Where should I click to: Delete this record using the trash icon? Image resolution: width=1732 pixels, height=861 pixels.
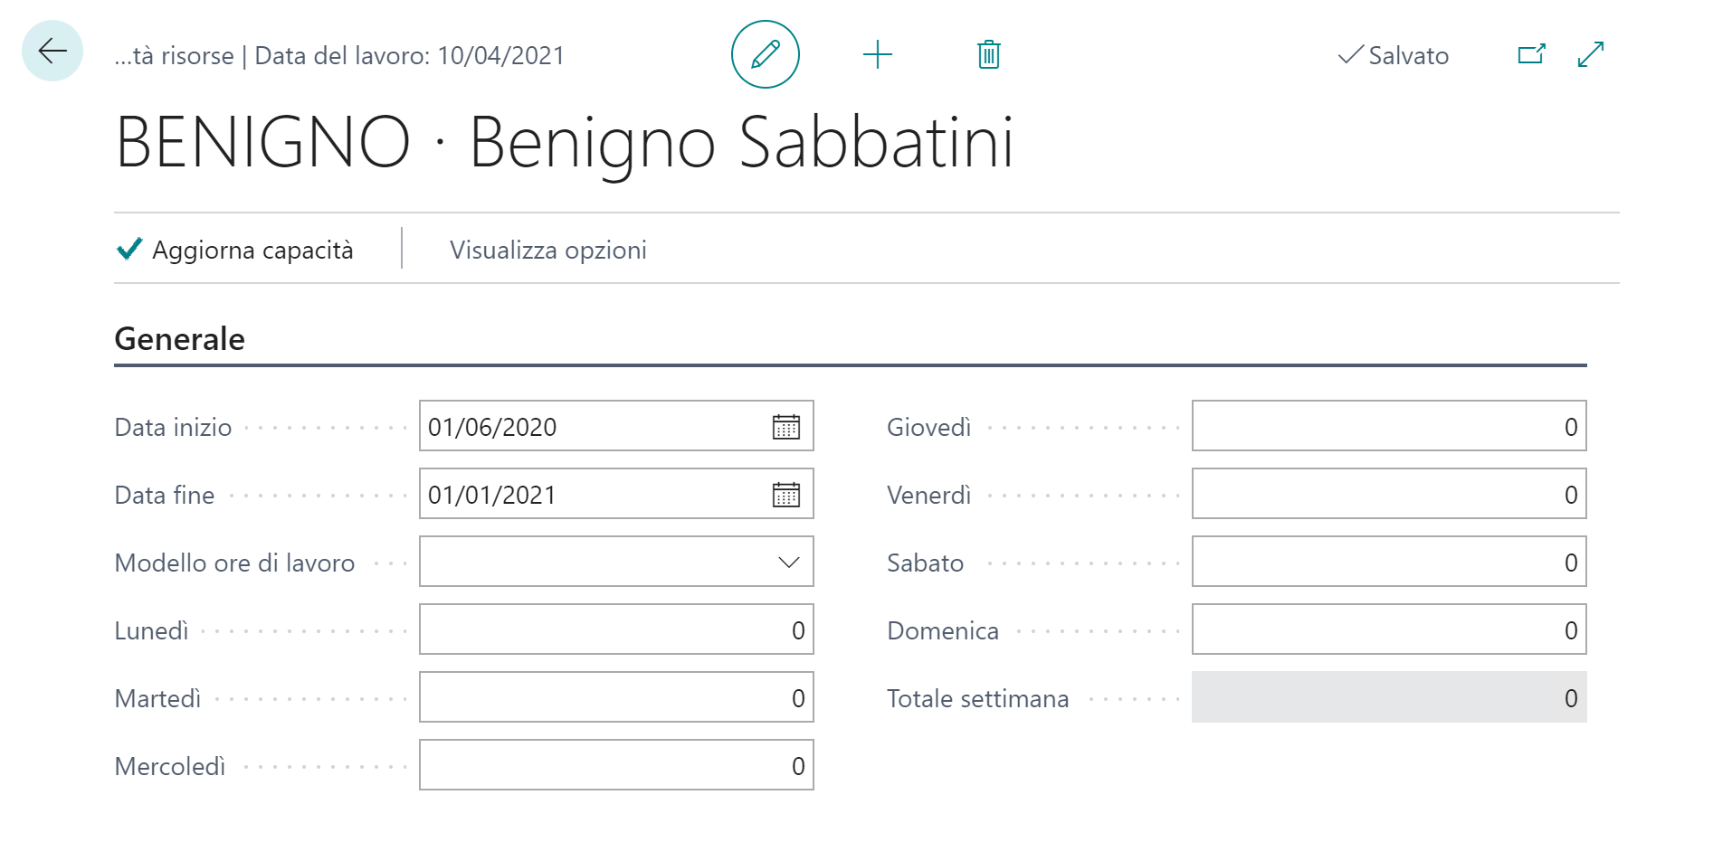pos(987,54)
